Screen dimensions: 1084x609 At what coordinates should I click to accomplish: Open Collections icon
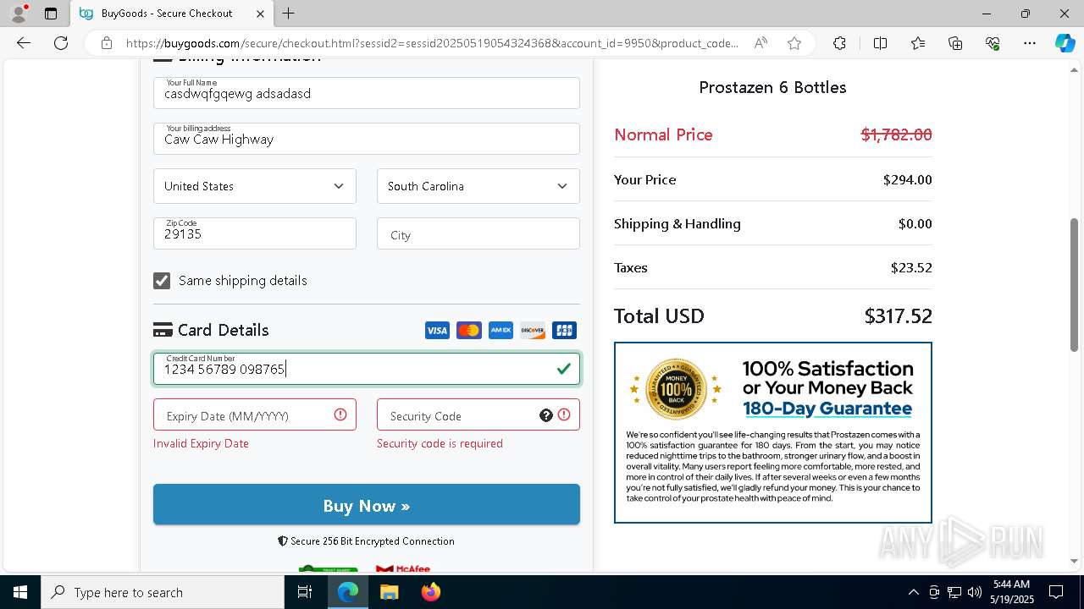[x=955, y=43]
